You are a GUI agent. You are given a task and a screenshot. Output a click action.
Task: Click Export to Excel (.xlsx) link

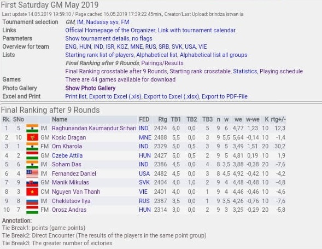[x=171, y=96]
